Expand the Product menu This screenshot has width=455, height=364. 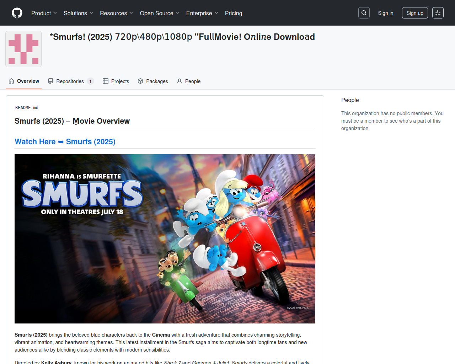click(44, 13)
